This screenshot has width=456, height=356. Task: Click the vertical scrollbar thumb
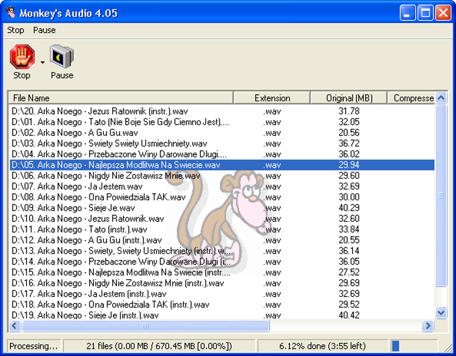pyautogui.click(x=441, y=195)
